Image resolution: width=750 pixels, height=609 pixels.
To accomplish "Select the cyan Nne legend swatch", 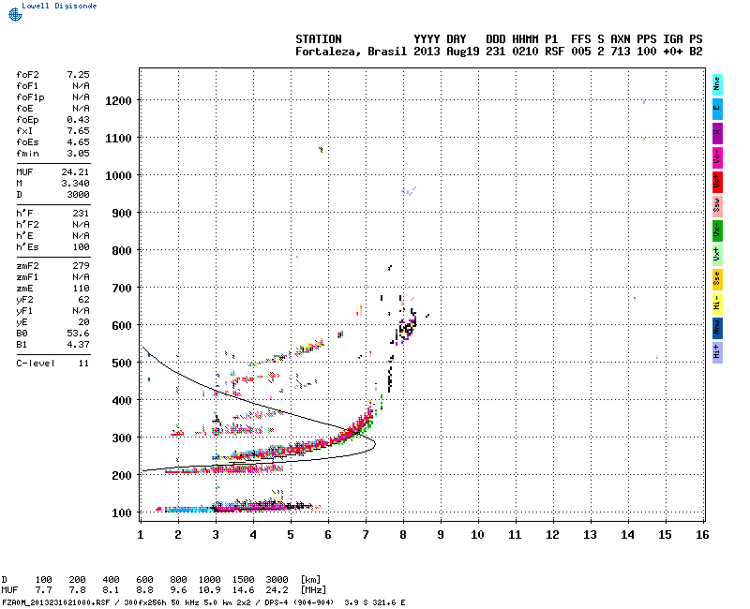I will point(717,85).
